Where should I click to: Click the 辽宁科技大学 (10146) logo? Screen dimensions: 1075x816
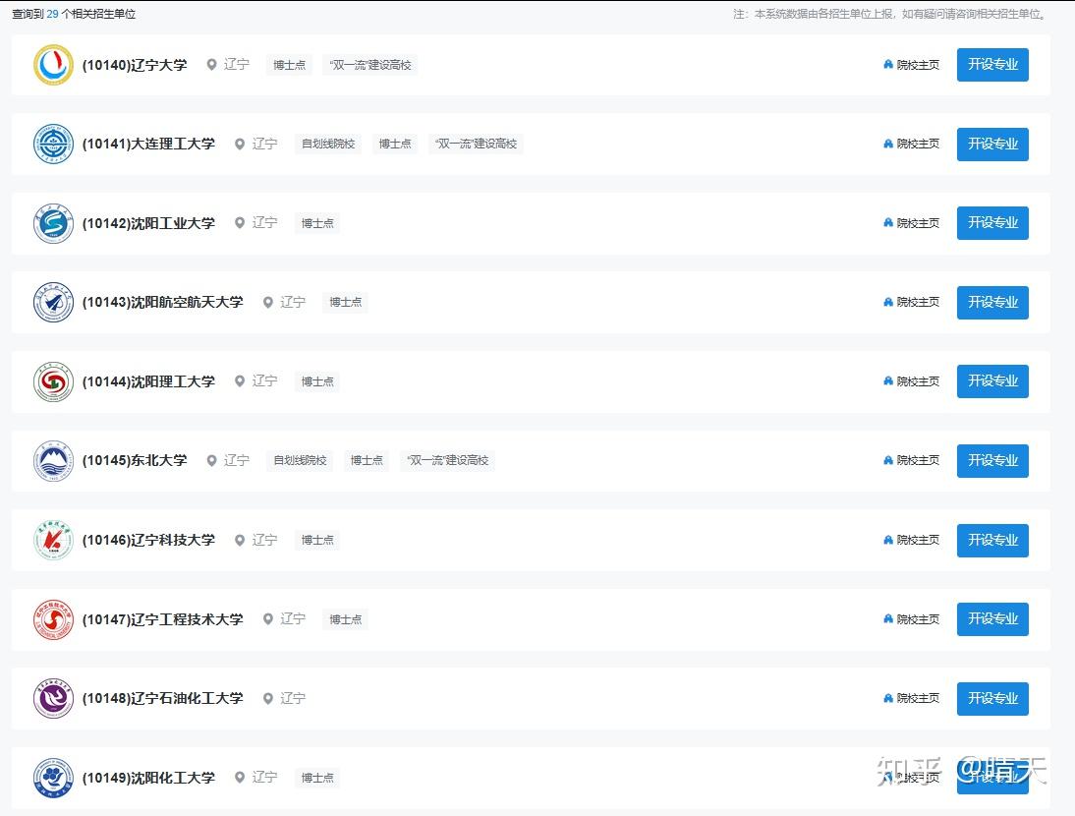[53, 540]
